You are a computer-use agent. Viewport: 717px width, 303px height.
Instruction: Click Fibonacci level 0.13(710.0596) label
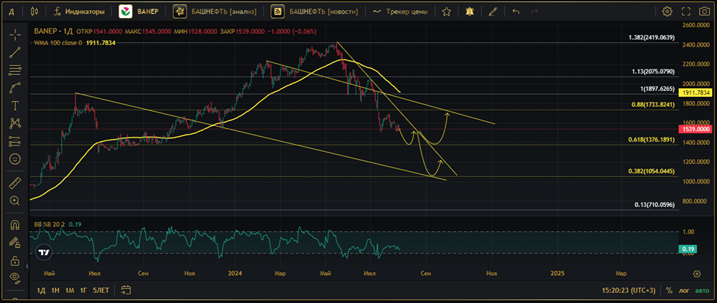pos(655,205)
